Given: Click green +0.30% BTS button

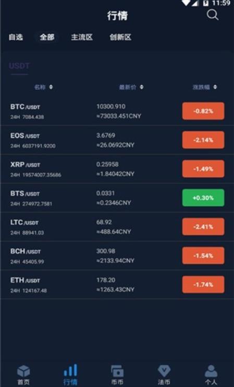Looking at the screenshot, I should 203,198.
